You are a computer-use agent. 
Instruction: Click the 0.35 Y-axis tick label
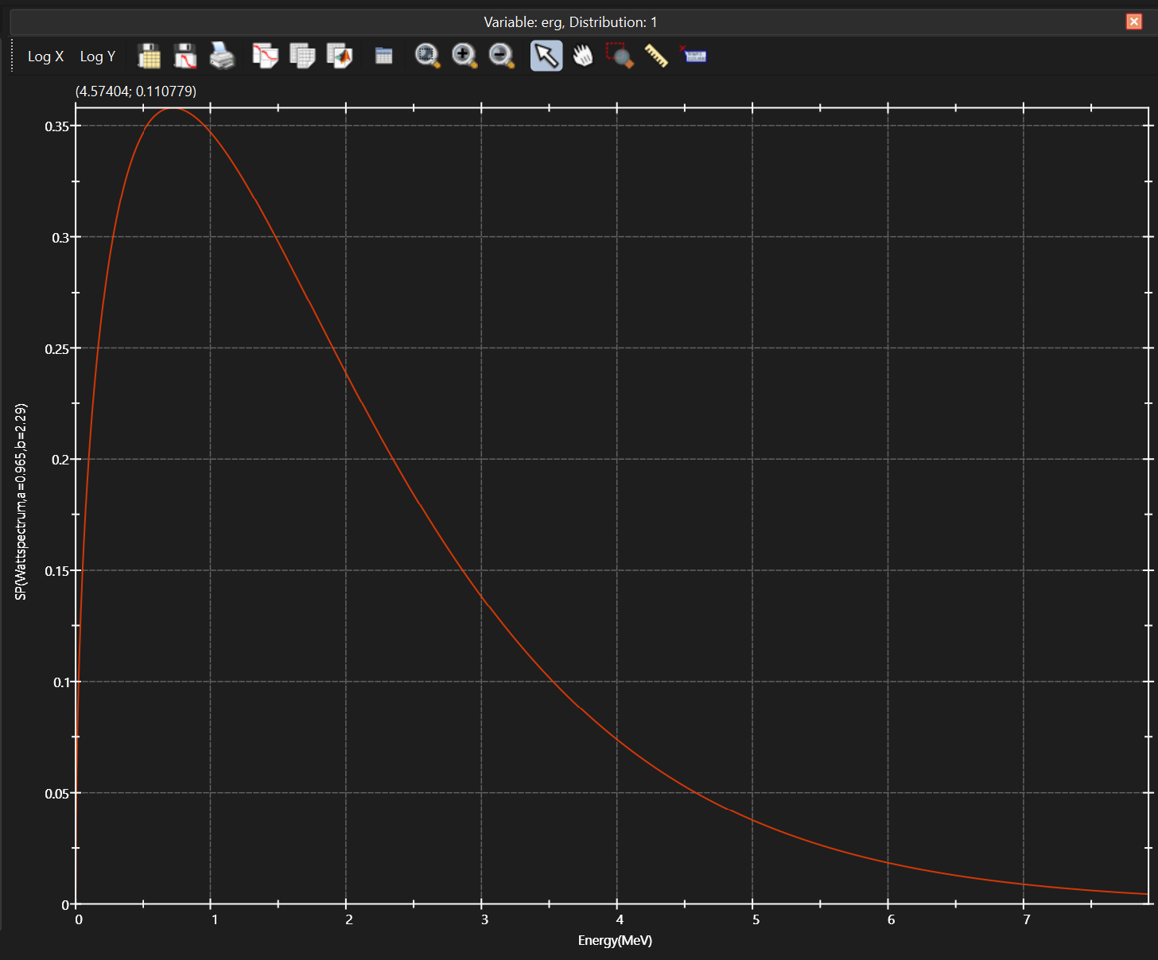click(x=57, y=126)
